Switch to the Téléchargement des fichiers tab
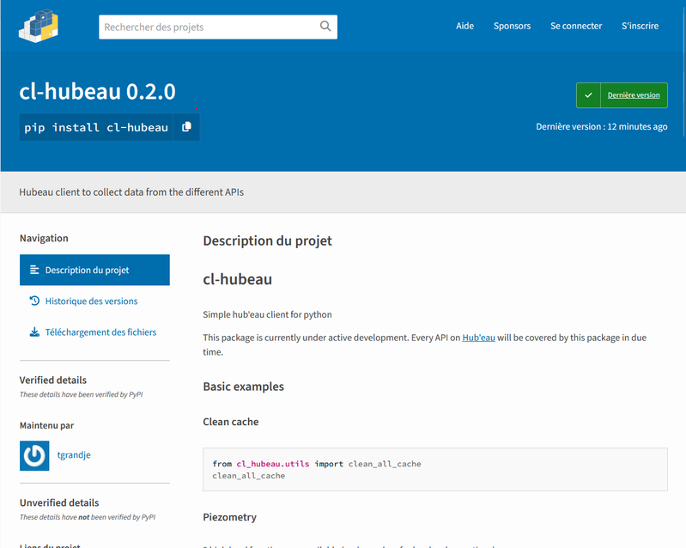This screenshot has width=686, height=548. pyautogui.click(x=100, y=332)
